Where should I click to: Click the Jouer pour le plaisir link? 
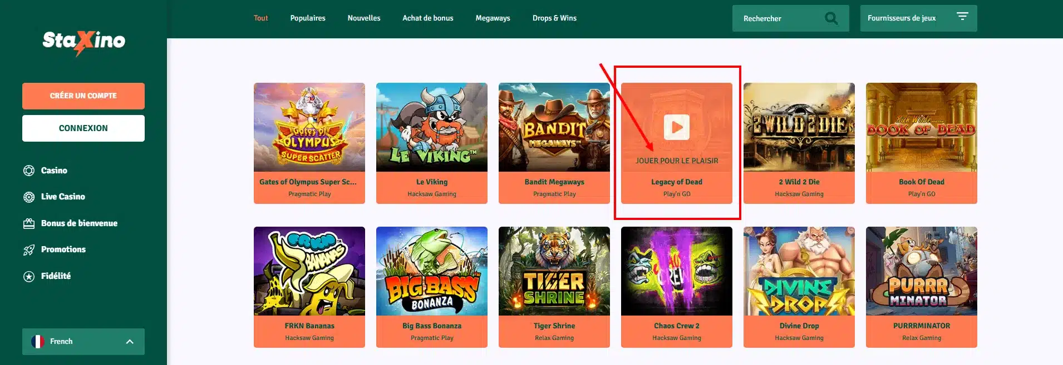(677, 161)
